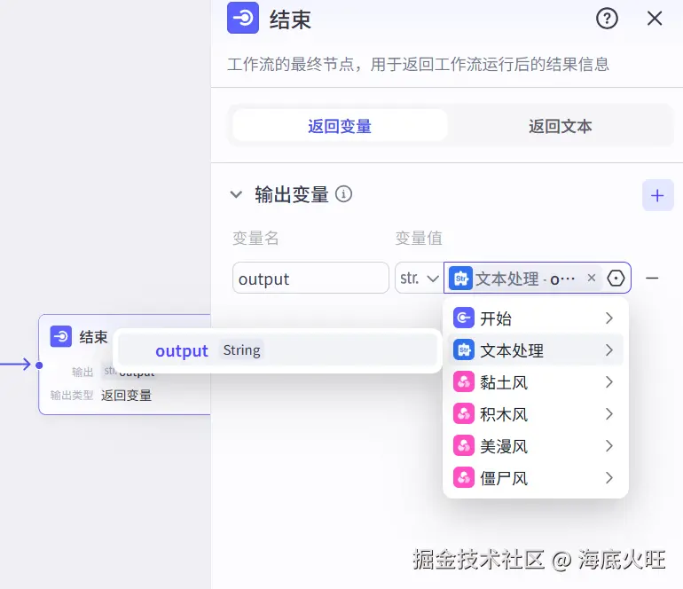This screenshot has width=683, height=589.
Task: Open the str type dropdown
Action: [419, 278]
